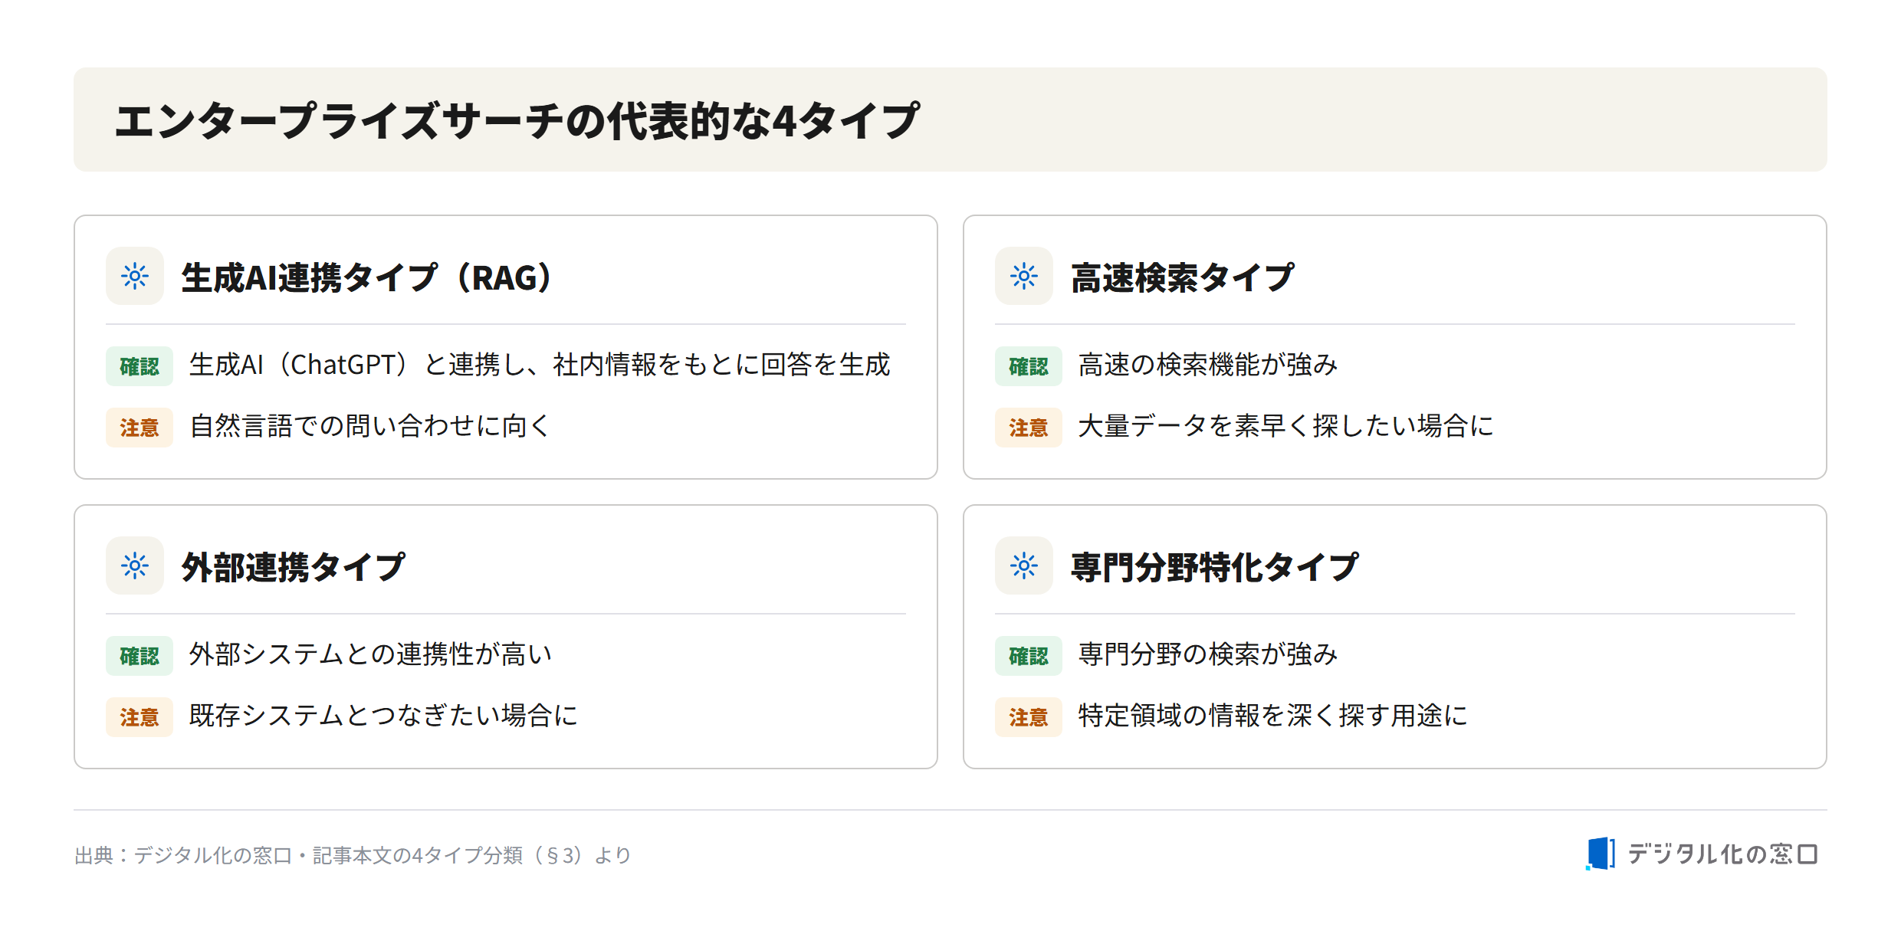Select the 高速検索タイプ heading

[1183, 277]
